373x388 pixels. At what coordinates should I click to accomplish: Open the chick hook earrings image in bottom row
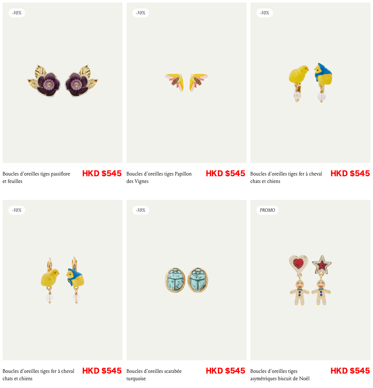click(62, 280)
